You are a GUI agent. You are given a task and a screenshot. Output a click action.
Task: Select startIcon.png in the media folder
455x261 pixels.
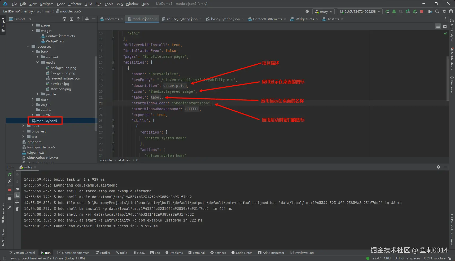click(61, 89)
